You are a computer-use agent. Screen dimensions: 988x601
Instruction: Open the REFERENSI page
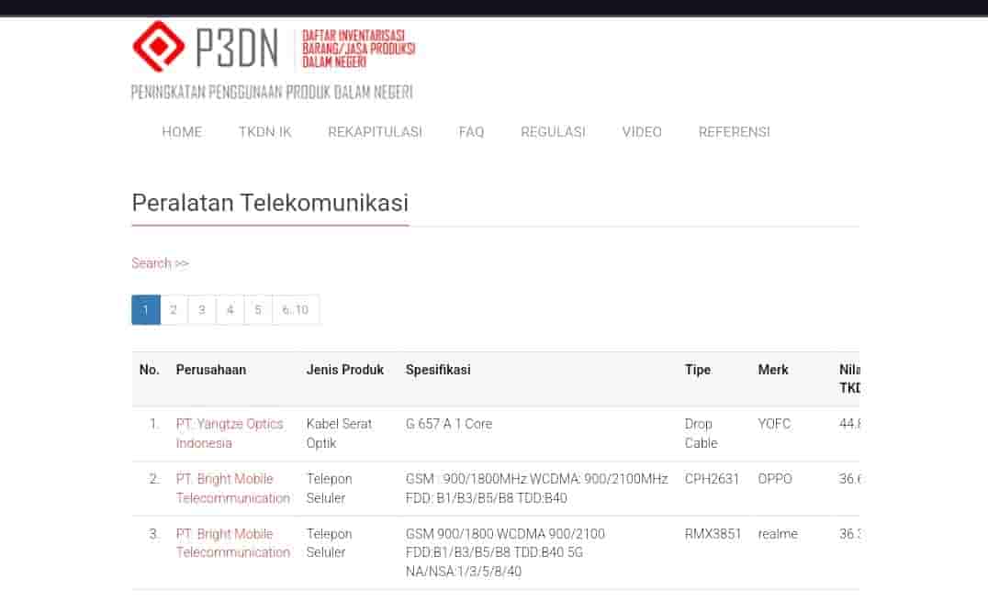coord(734,131)
